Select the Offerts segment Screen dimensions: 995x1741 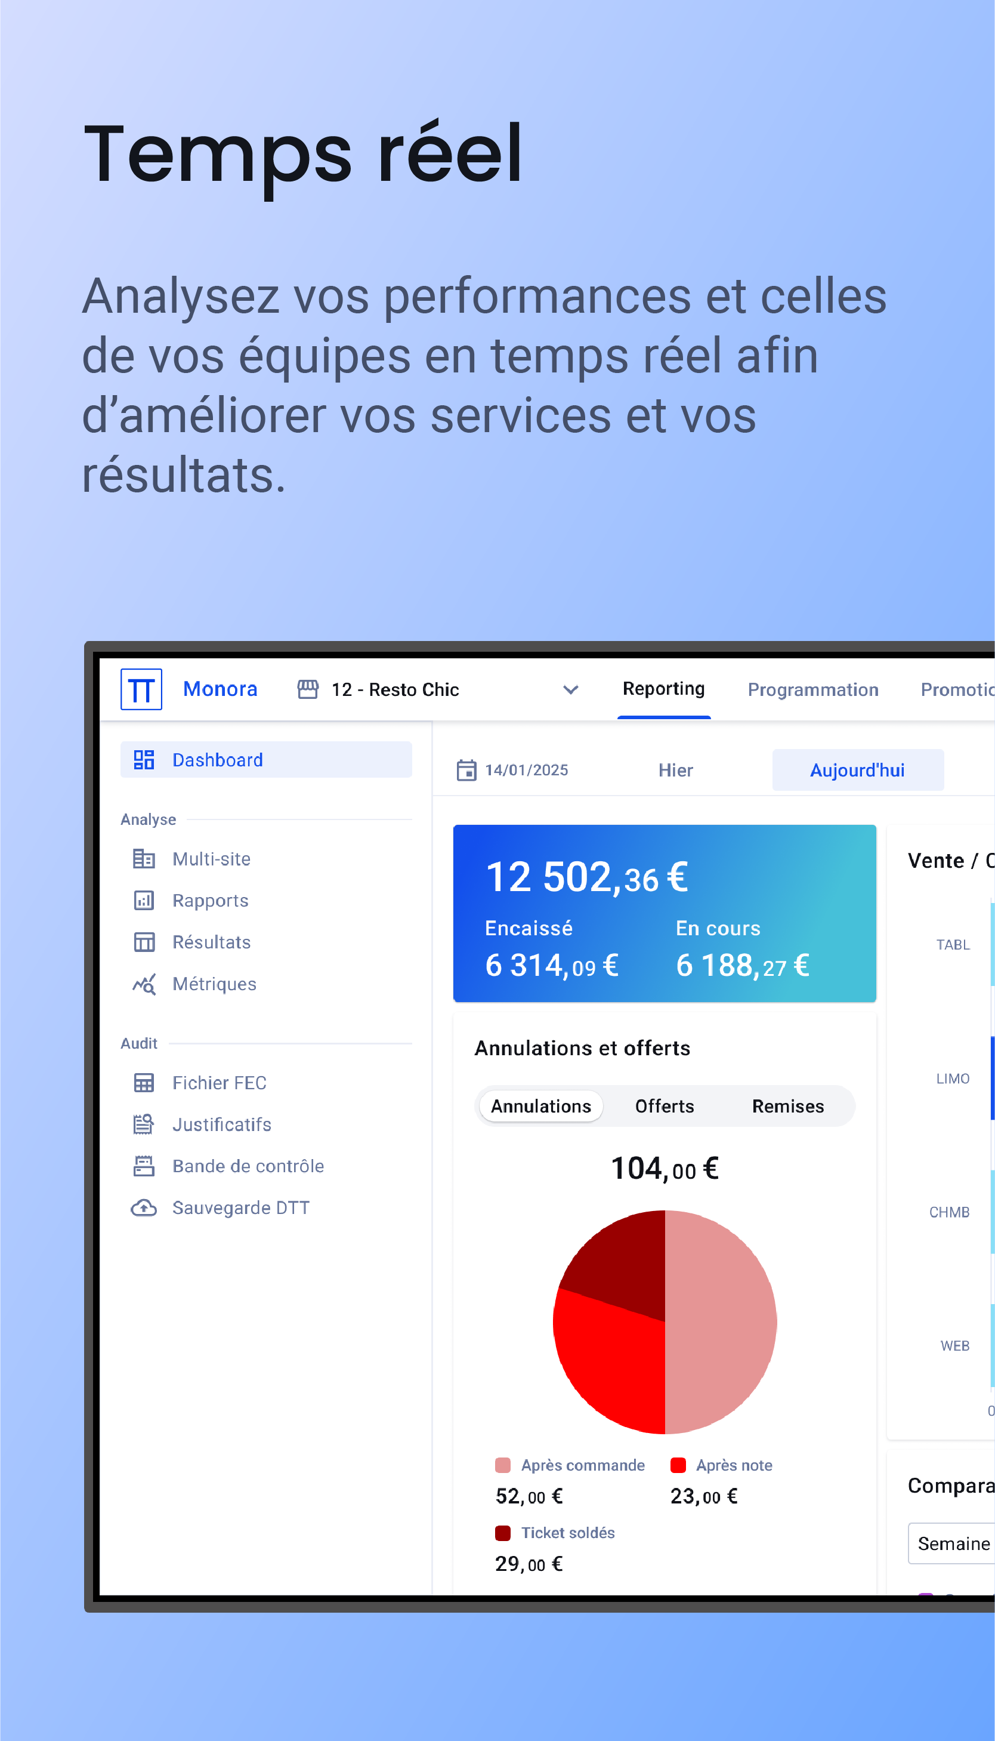[x=665, y=1106]
